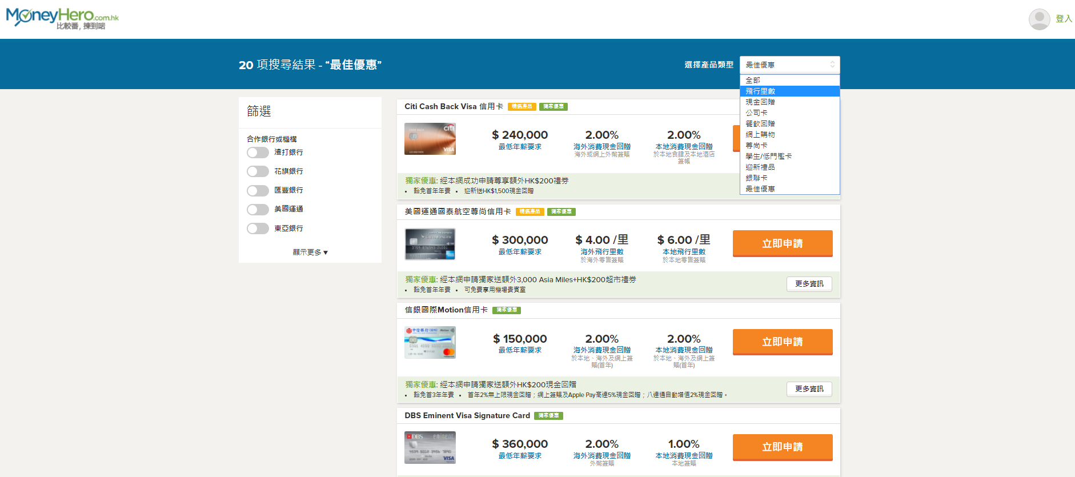Click 更多資訊 for 信銀國際 Motion card
This screenshot has height=477, width=1075.
pyautogui.click(x=809, y=389)
